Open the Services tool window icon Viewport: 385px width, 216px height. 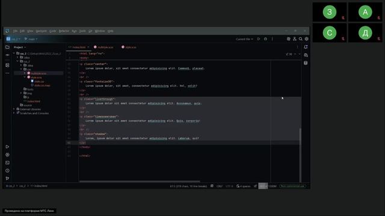[7, 155]
